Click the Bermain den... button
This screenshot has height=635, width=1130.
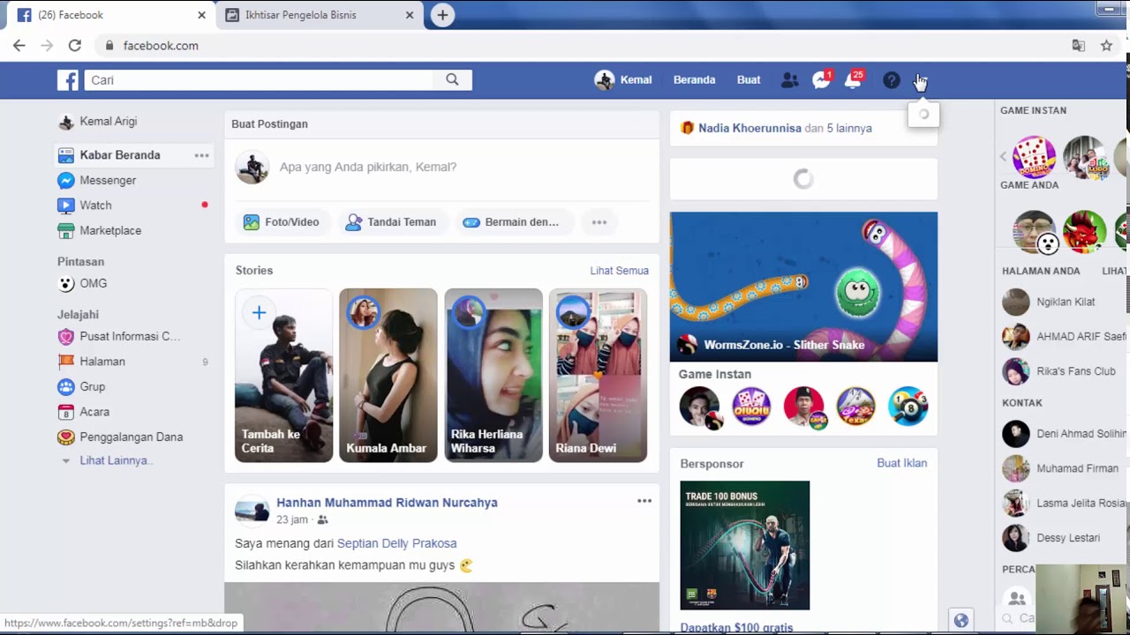512,222
